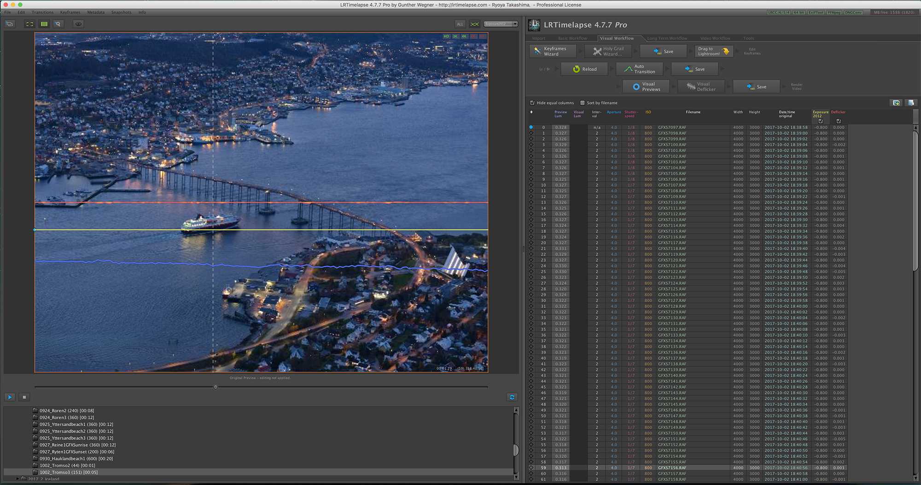Switch to the Import tab
Viewport: 921px width, 485px height.
tap(538, 38)
